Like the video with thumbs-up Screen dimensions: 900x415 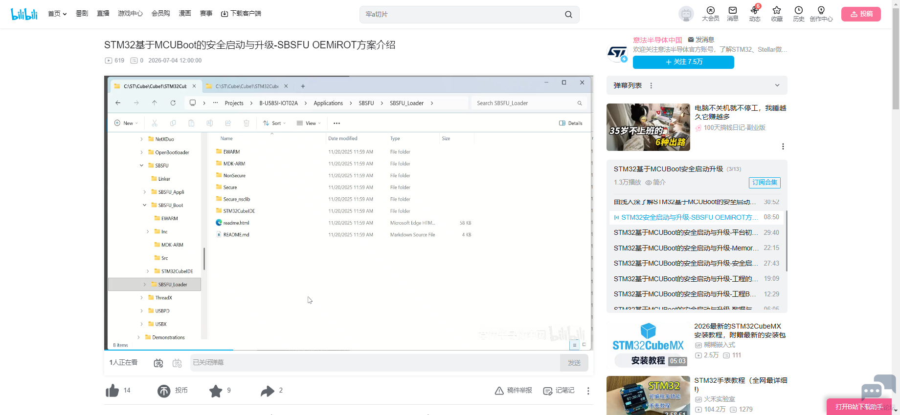pyautogui.click(x=112, y=391)
